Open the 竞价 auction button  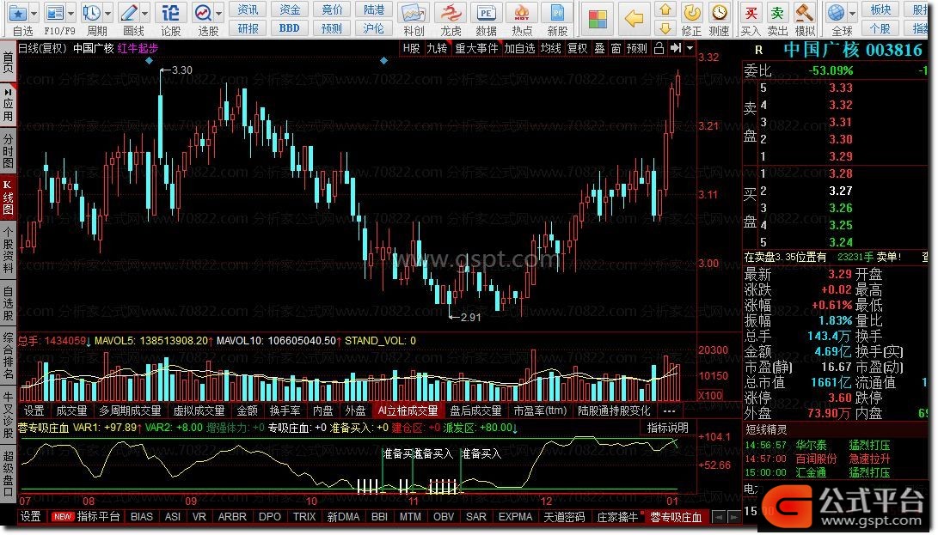pos(332,9)
